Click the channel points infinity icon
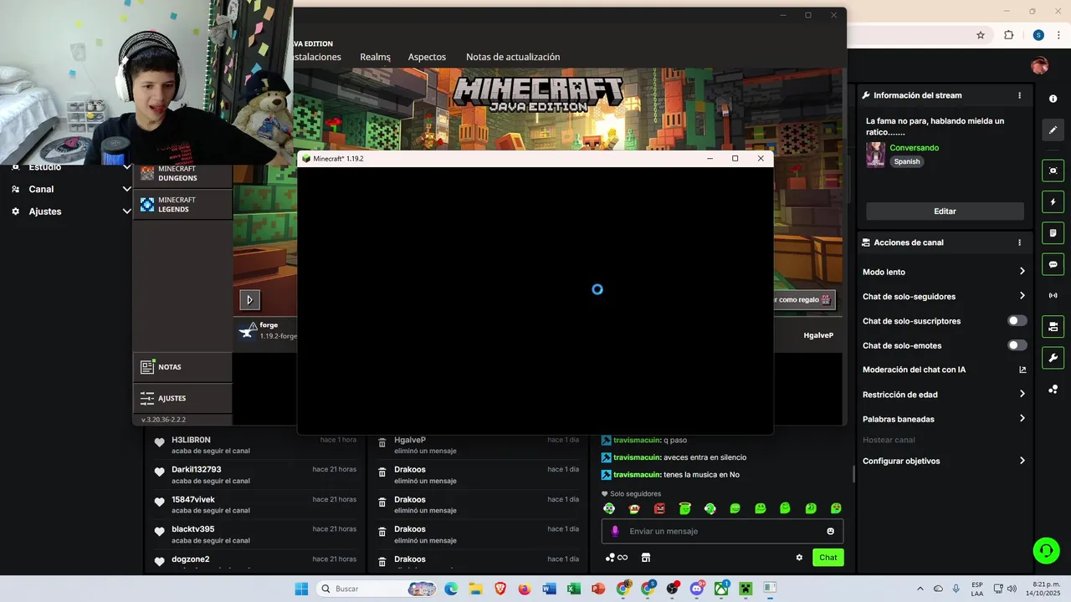 click(x=617, y=558)
